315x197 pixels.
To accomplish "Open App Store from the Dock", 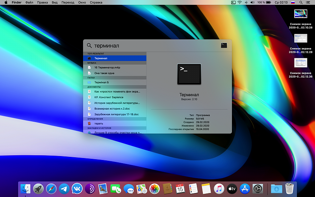I will 245,189.
